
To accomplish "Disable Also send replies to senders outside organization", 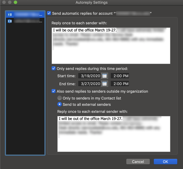I will (54, 91).
